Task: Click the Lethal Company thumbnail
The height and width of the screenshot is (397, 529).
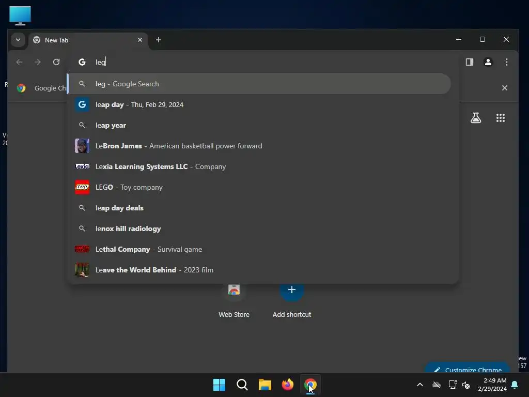Action: pyautogui.click(x=82, y=249)
